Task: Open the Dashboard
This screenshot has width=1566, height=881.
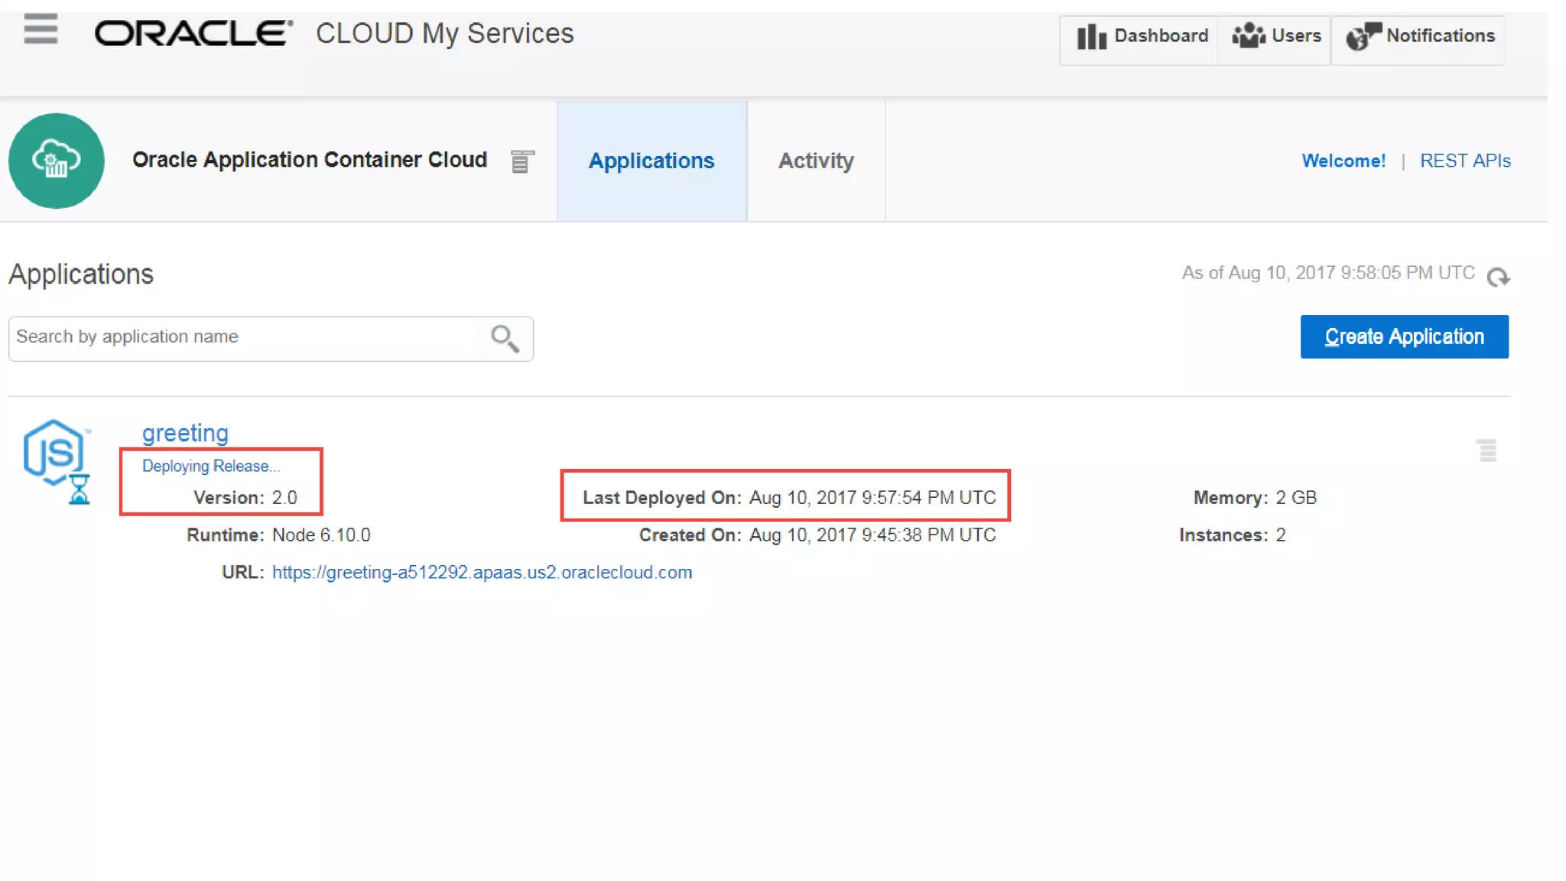Action: click(1143, 36)
